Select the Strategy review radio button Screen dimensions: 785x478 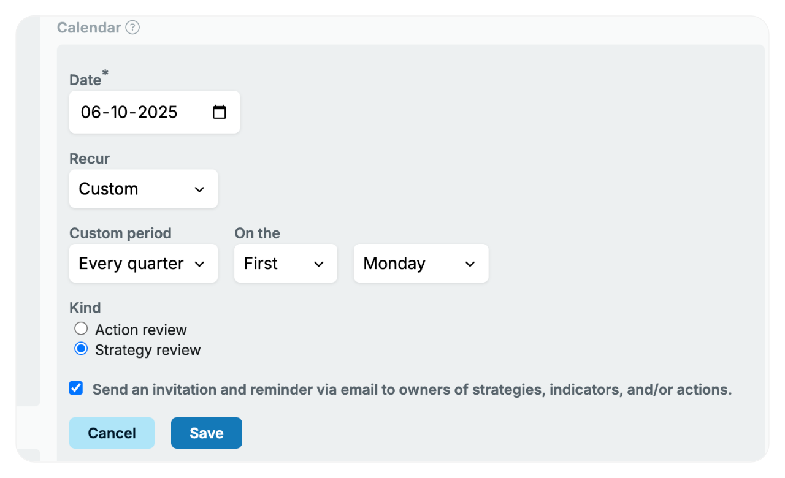coord(81,349)
